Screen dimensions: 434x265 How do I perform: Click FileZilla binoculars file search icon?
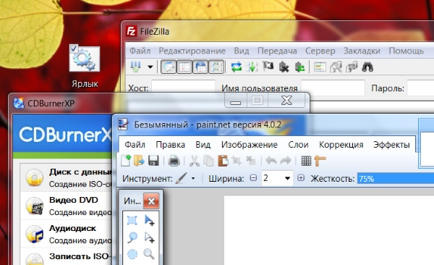(367, 67)
